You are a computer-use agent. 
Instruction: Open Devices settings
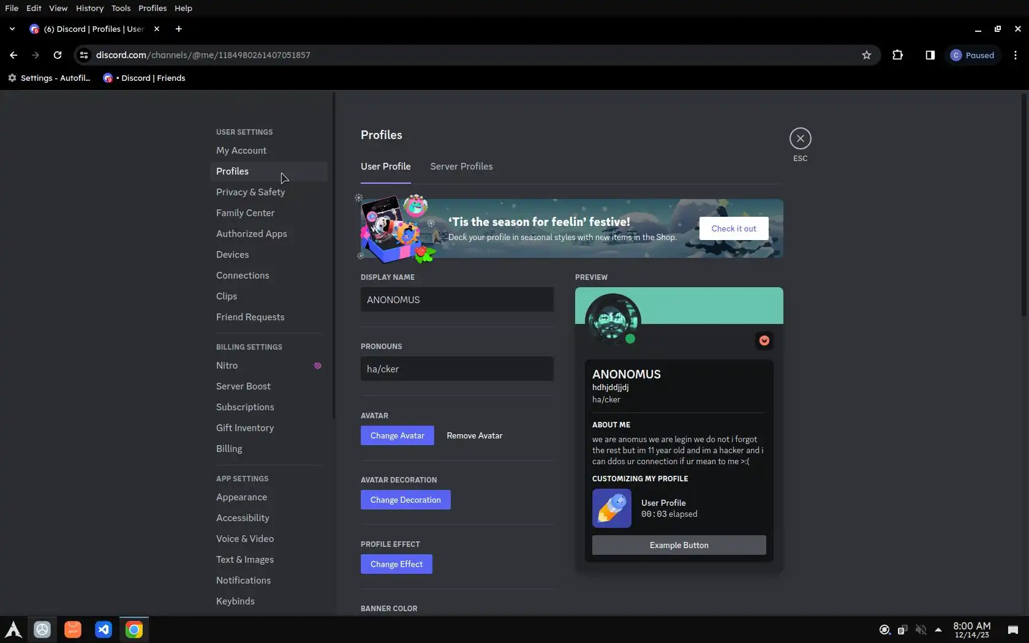268,255
